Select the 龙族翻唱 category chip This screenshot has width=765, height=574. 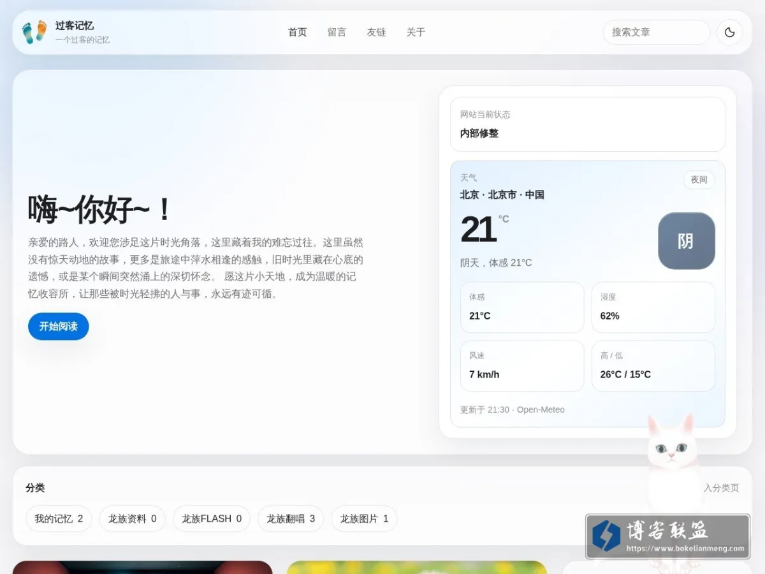point(291,519)
